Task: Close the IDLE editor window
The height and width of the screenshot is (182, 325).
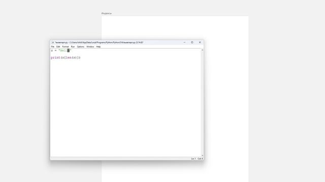Action: [200, 42]
